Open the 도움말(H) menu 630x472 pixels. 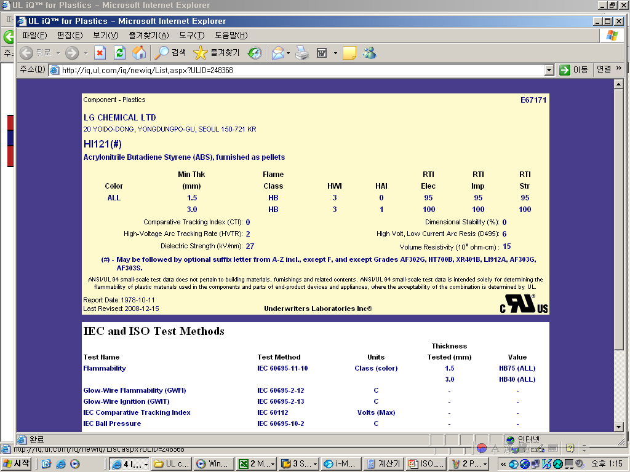pyautogui.click(x=231, y=35)
